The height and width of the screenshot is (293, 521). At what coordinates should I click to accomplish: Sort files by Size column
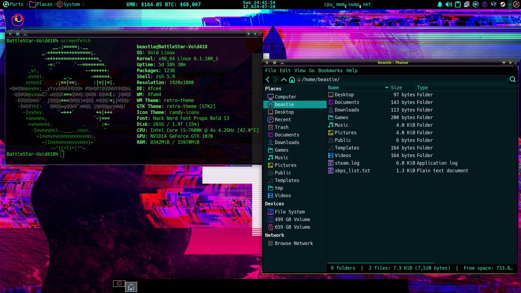[x=403, y=88]
